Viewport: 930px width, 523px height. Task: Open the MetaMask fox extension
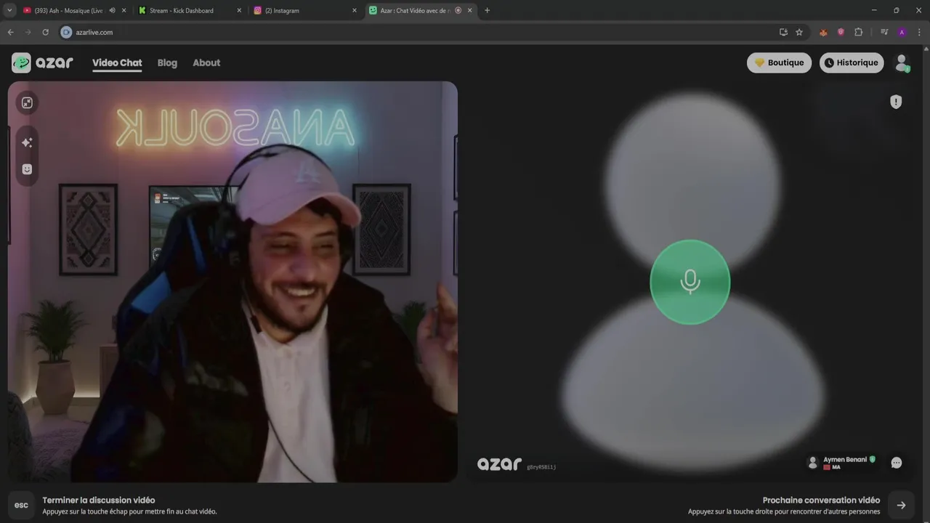pos(823,32)
